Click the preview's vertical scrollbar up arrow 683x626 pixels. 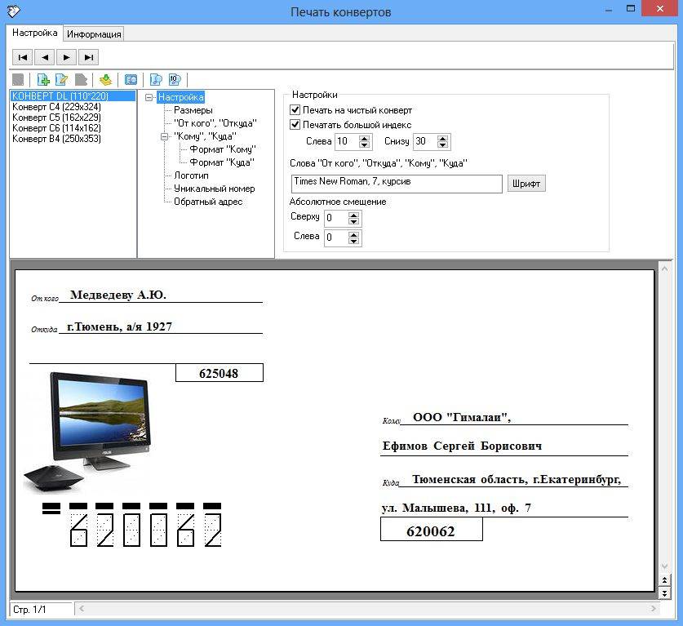[x=664, y=269]
